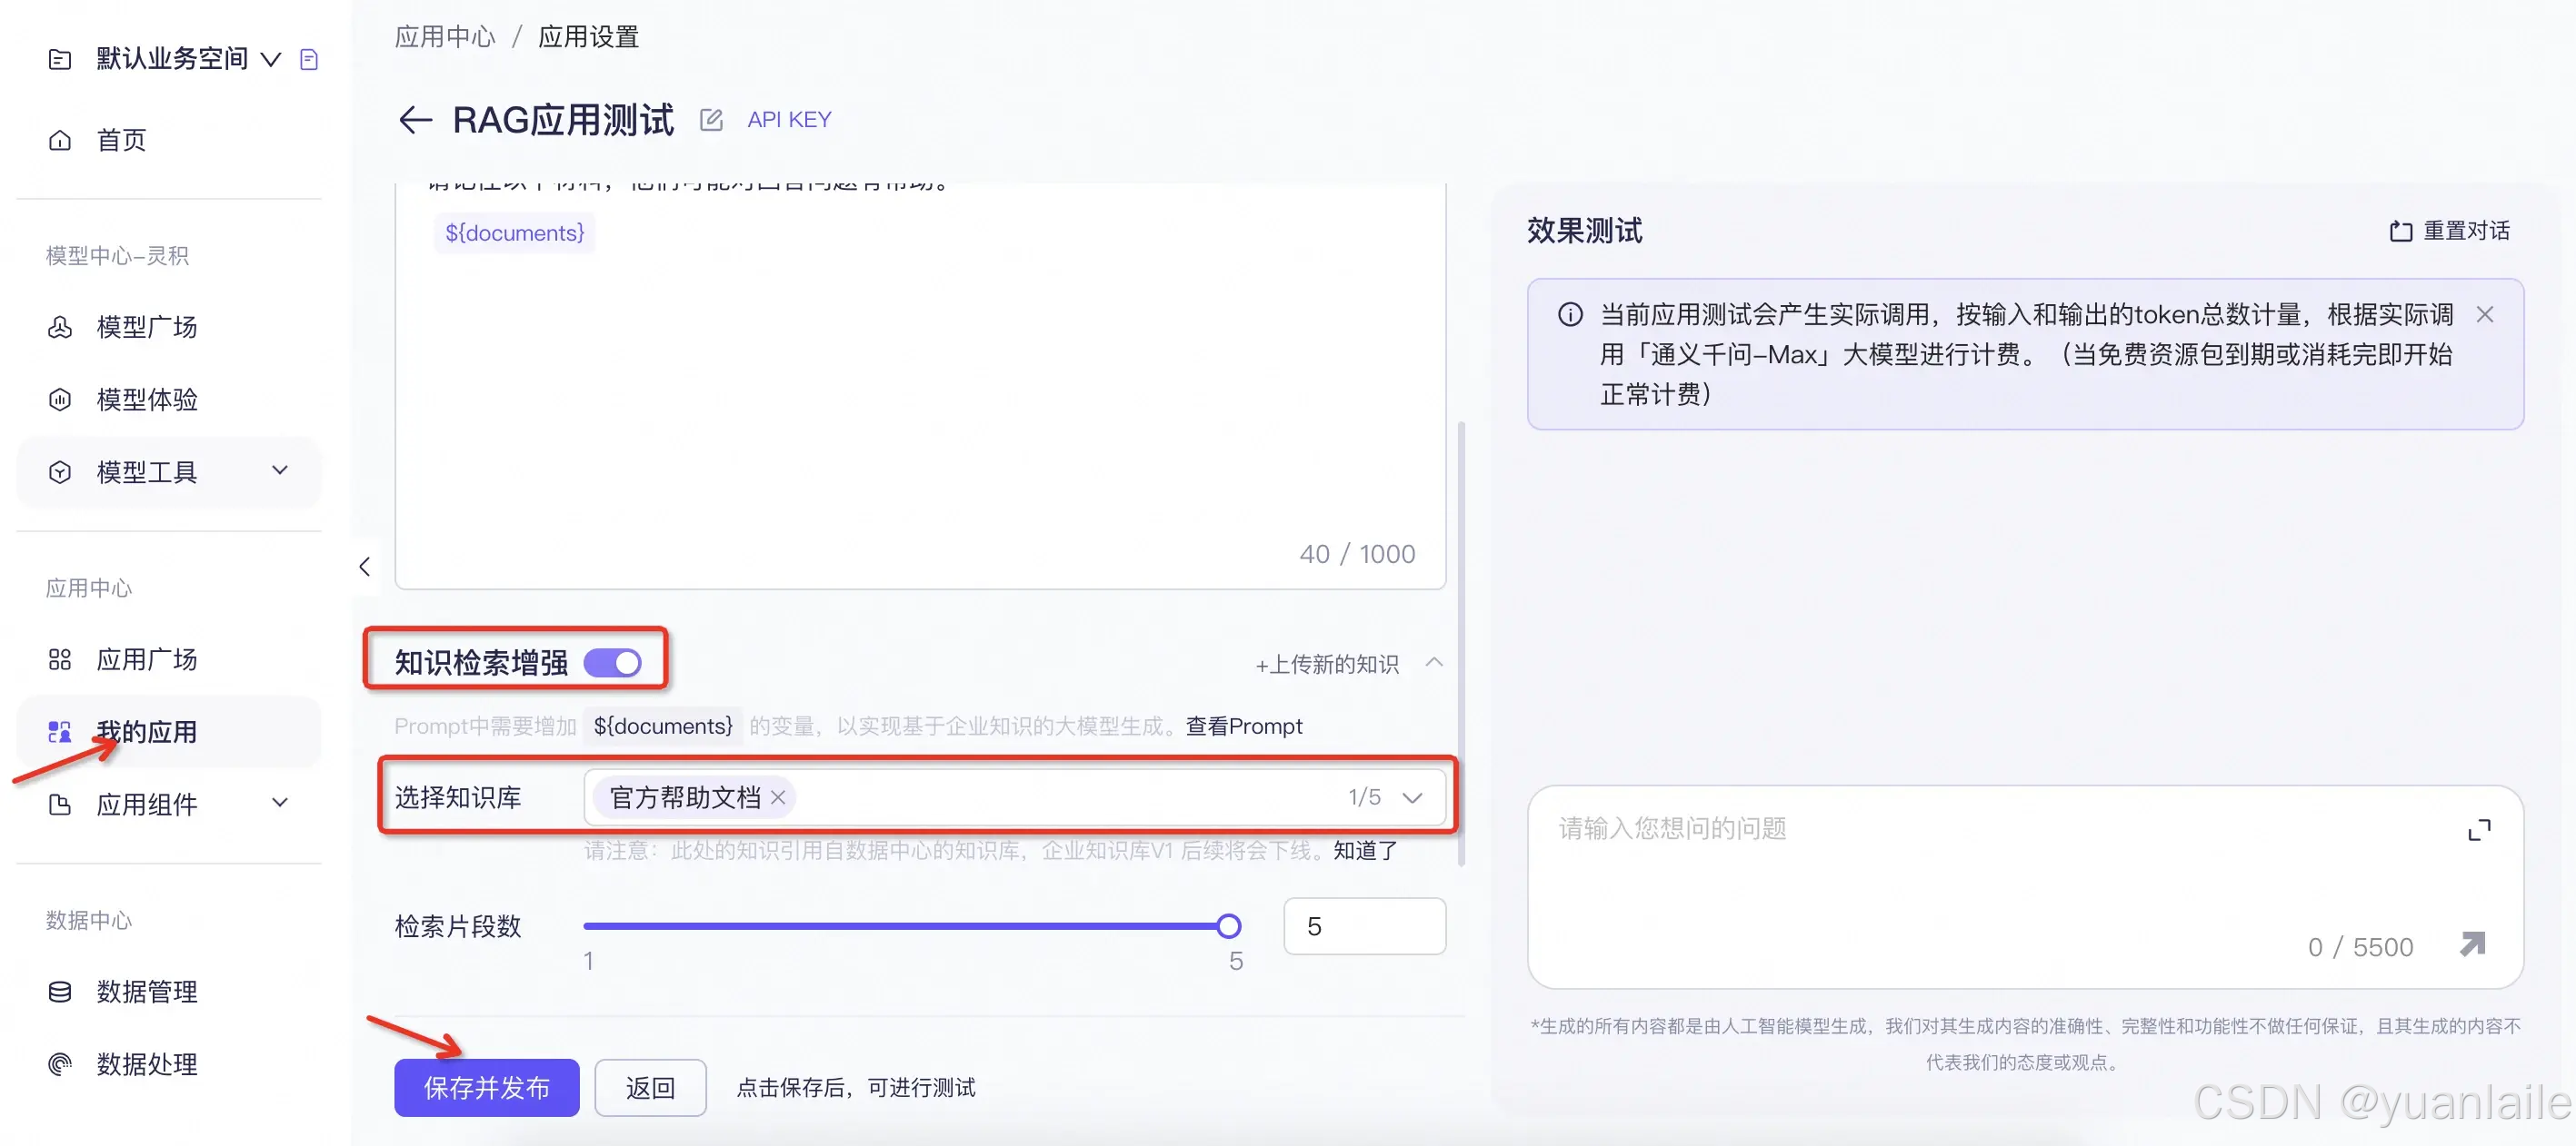The image size is (2576, 1146).
Task: Remove the 官方帮助文档 tag
Action: click(x=778, y=797)
